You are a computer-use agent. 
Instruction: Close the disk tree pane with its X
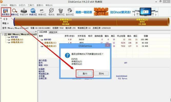36,32
